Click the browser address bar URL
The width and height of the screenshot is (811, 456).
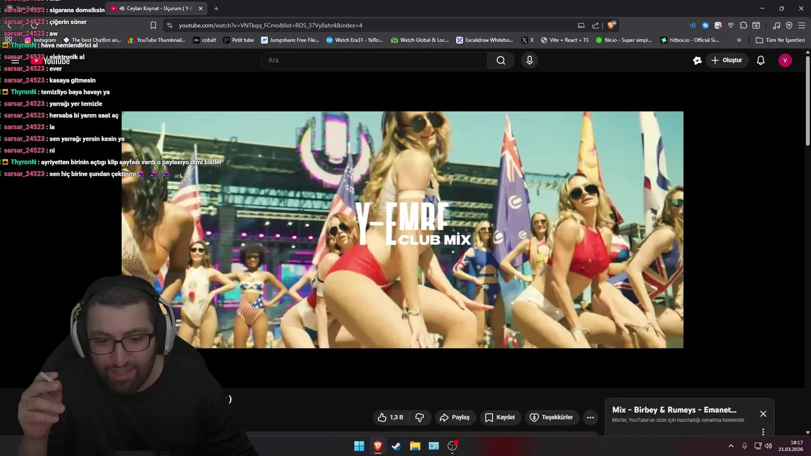[x=271, y=25]
